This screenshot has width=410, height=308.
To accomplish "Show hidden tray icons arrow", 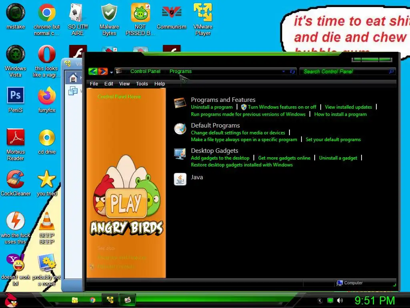I will [x=320, y=301].
